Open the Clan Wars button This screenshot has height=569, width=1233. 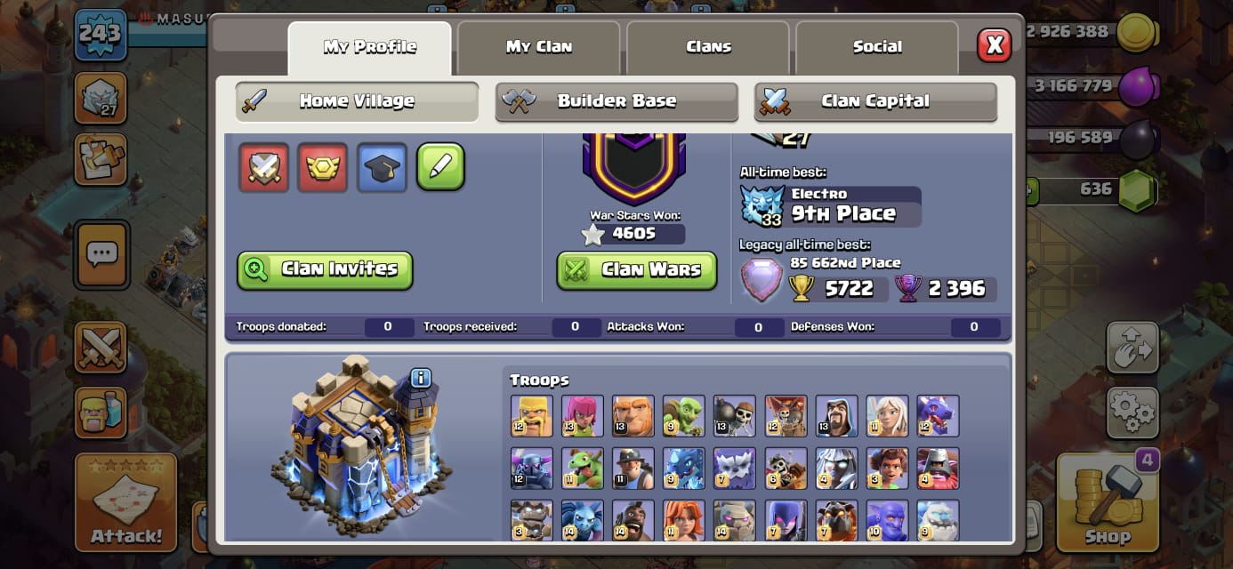click(637, 270)
